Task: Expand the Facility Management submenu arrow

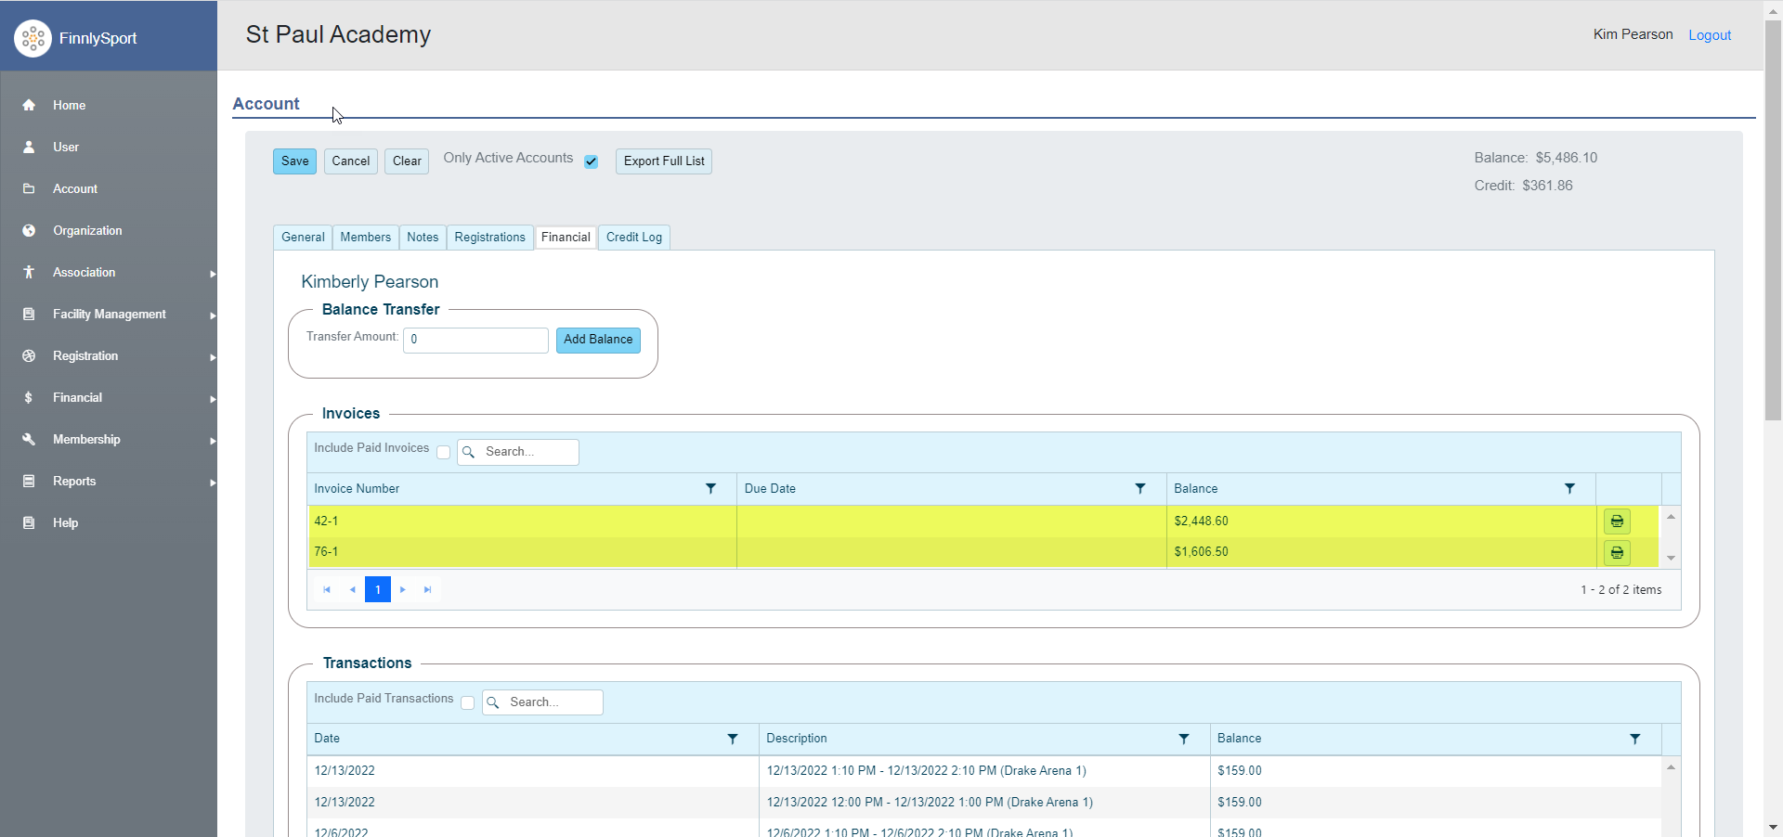Action: 213,315
